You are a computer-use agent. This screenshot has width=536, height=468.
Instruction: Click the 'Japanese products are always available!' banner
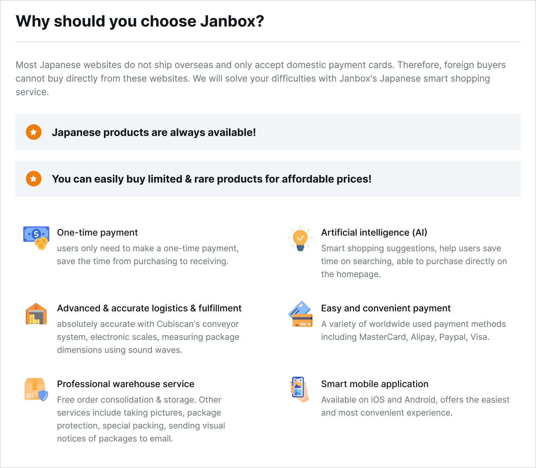[x=154, y=132]
